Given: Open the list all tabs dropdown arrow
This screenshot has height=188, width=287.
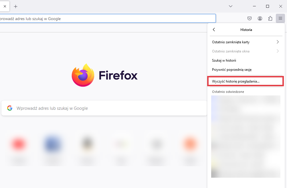Looking at the screenshot, I should click(231, 6).
